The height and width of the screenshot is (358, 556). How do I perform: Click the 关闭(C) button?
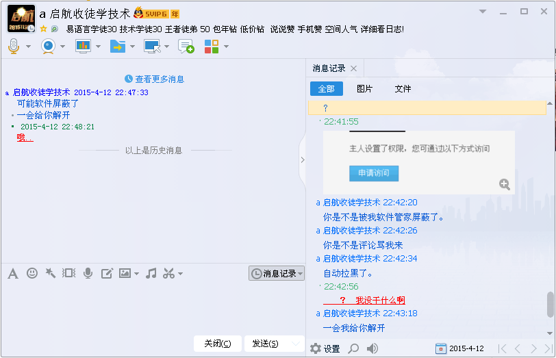(218, 344)
